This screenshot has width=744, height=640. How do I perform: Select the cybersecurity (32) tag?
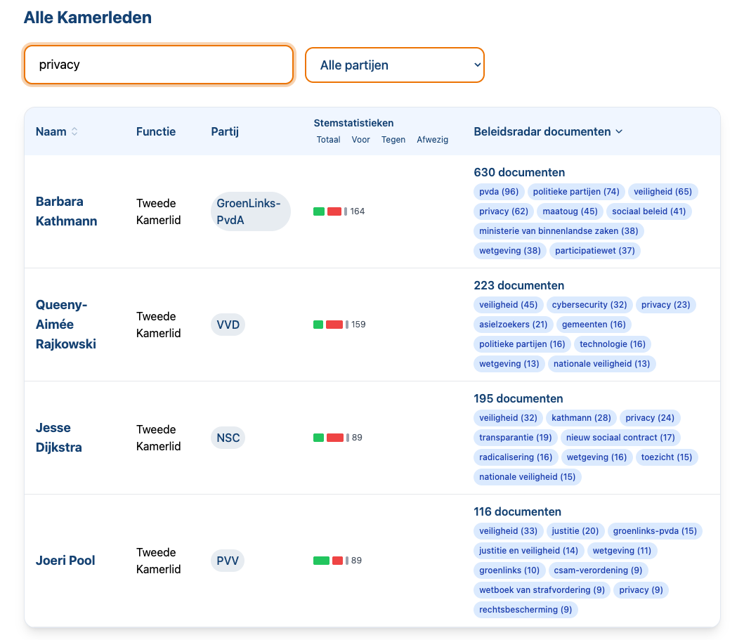589,305
